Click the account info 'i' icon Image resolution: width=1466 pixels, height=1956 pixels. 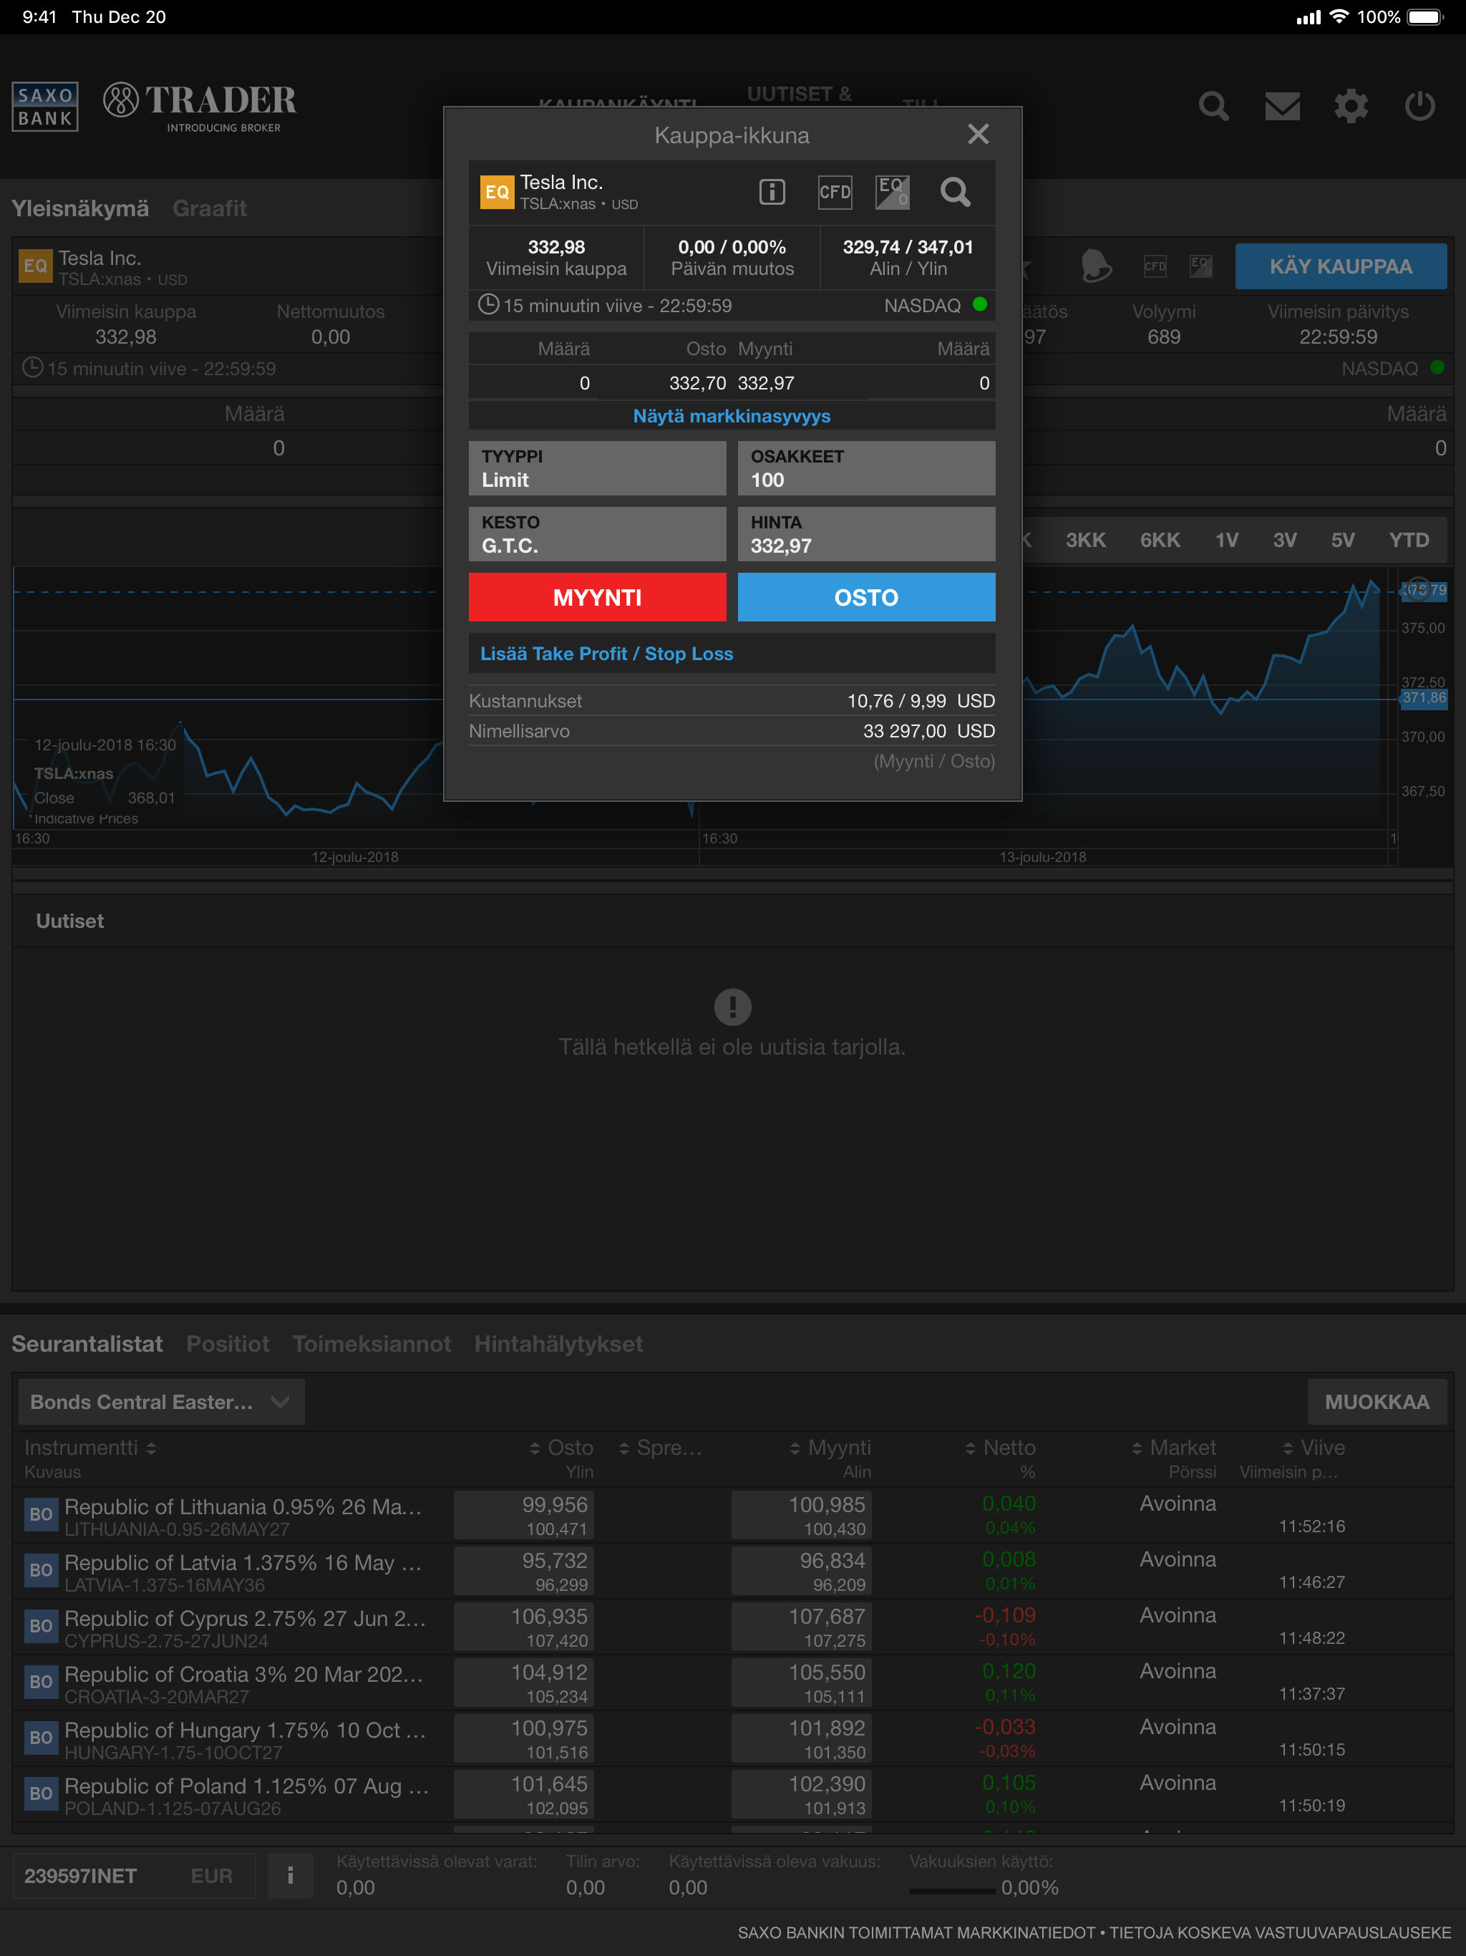[x=290, y=1876]
